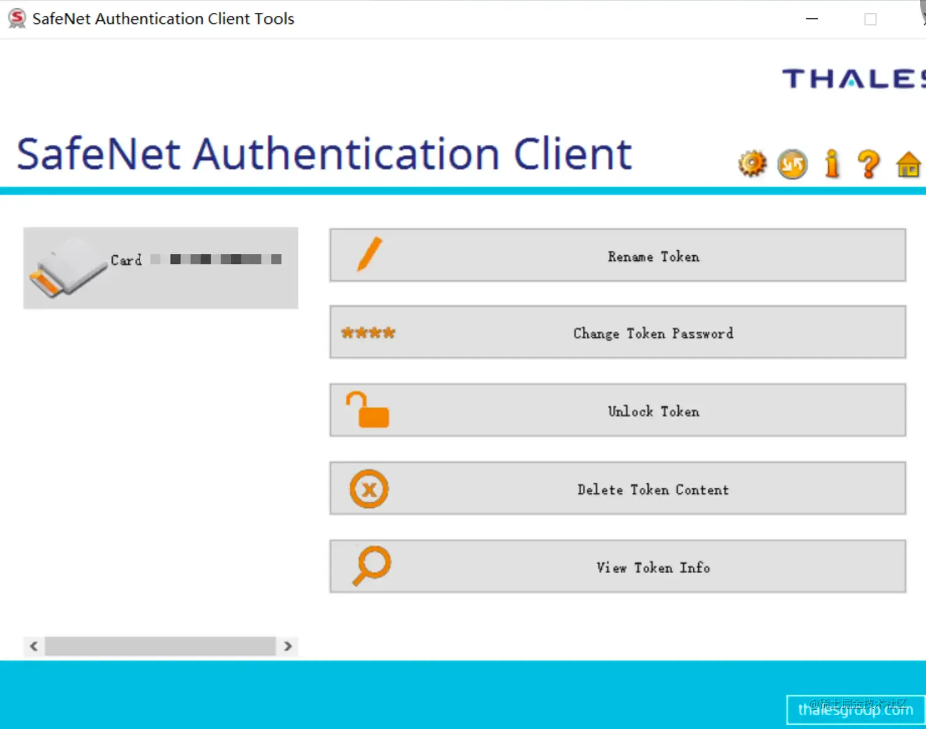Click the orange Refresh icon
The height and width of the screenshot is (729, 926).
tap(792, 164)
